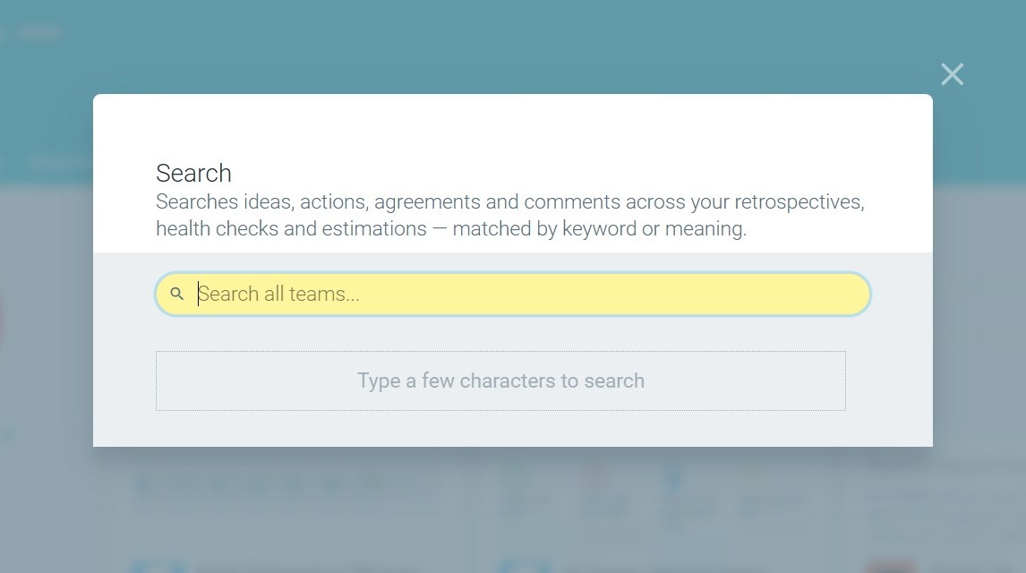The image size is (1026, 573).
Task: Click the 'Type a few characters to search' box
Action: [500, 381]
